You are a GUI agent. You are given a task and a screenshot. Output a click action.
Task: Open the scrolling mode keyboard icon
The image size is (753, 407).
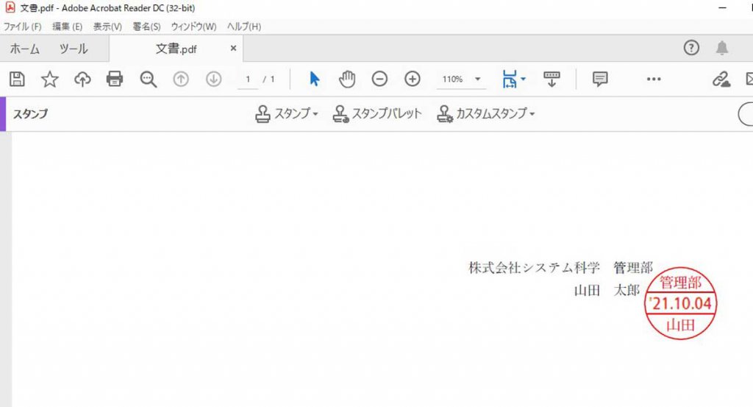pos(552,79)
